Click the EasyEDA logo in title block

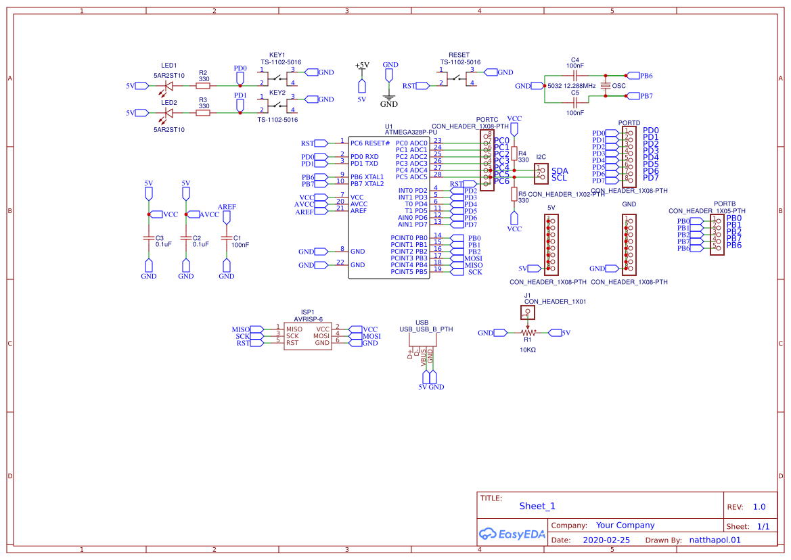[512, 534]
